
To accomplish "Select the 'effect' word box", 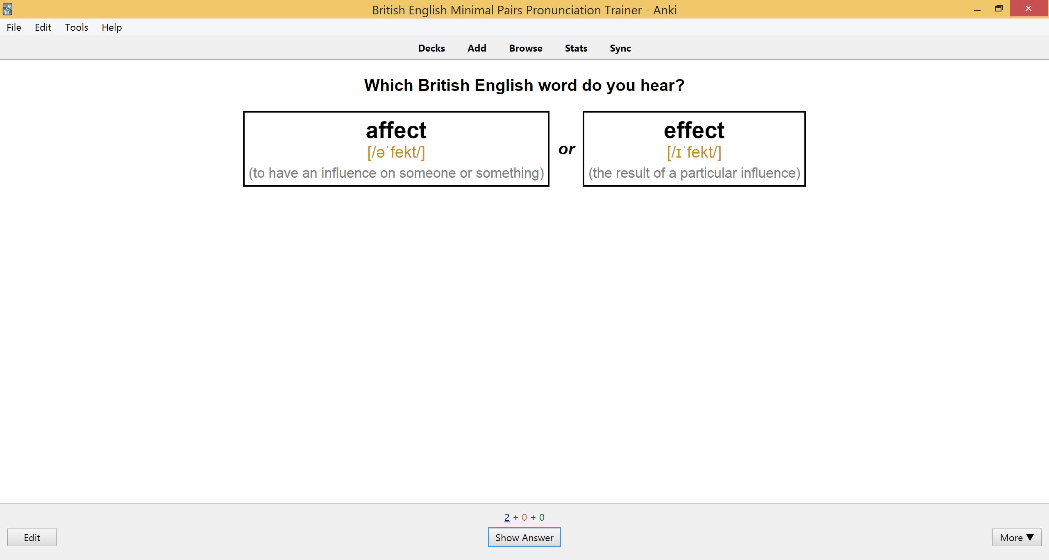I will [x=694, y=149].
